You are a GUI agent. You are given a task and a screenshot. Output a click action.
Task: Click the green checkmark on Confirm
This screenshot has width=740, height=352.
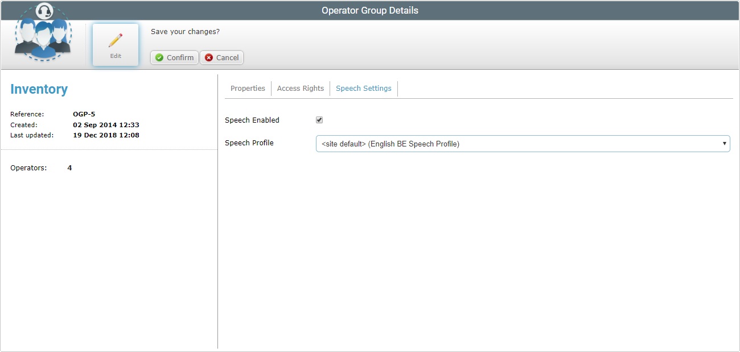[161, 57]
